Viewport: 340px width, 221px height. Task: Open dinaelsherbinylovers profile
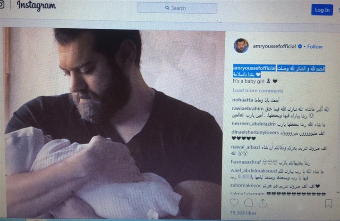coord(255,132)
